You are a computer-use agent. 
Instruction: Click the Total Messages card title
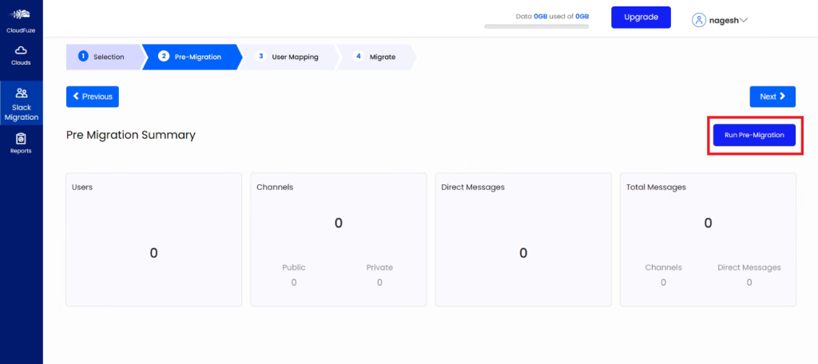(x=657, y=187)
